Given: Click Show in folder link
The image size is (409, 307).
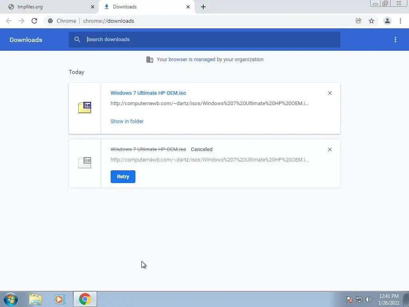Looking at the screenshot, I should 127,122.
